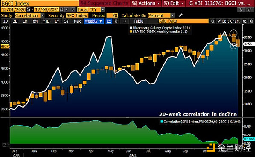Click the redo arrow button

click(x=250, y=10)
